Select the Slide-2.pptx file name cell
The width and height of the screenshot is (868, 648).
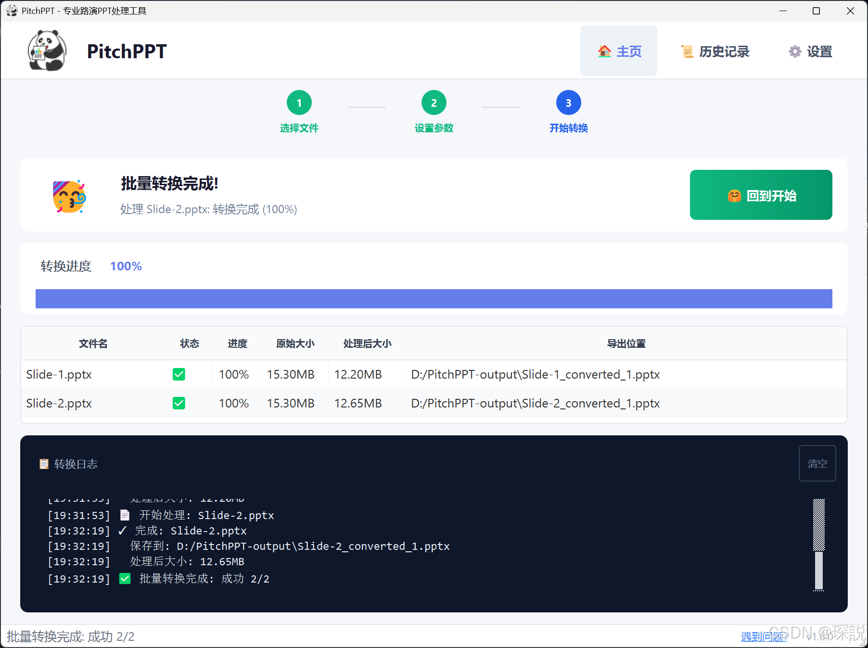pos(93,403)
